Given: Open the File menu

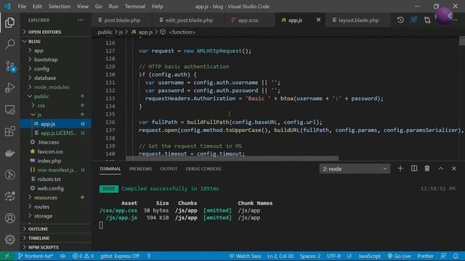Looking at the screenshot, I should tap(22, 7).
